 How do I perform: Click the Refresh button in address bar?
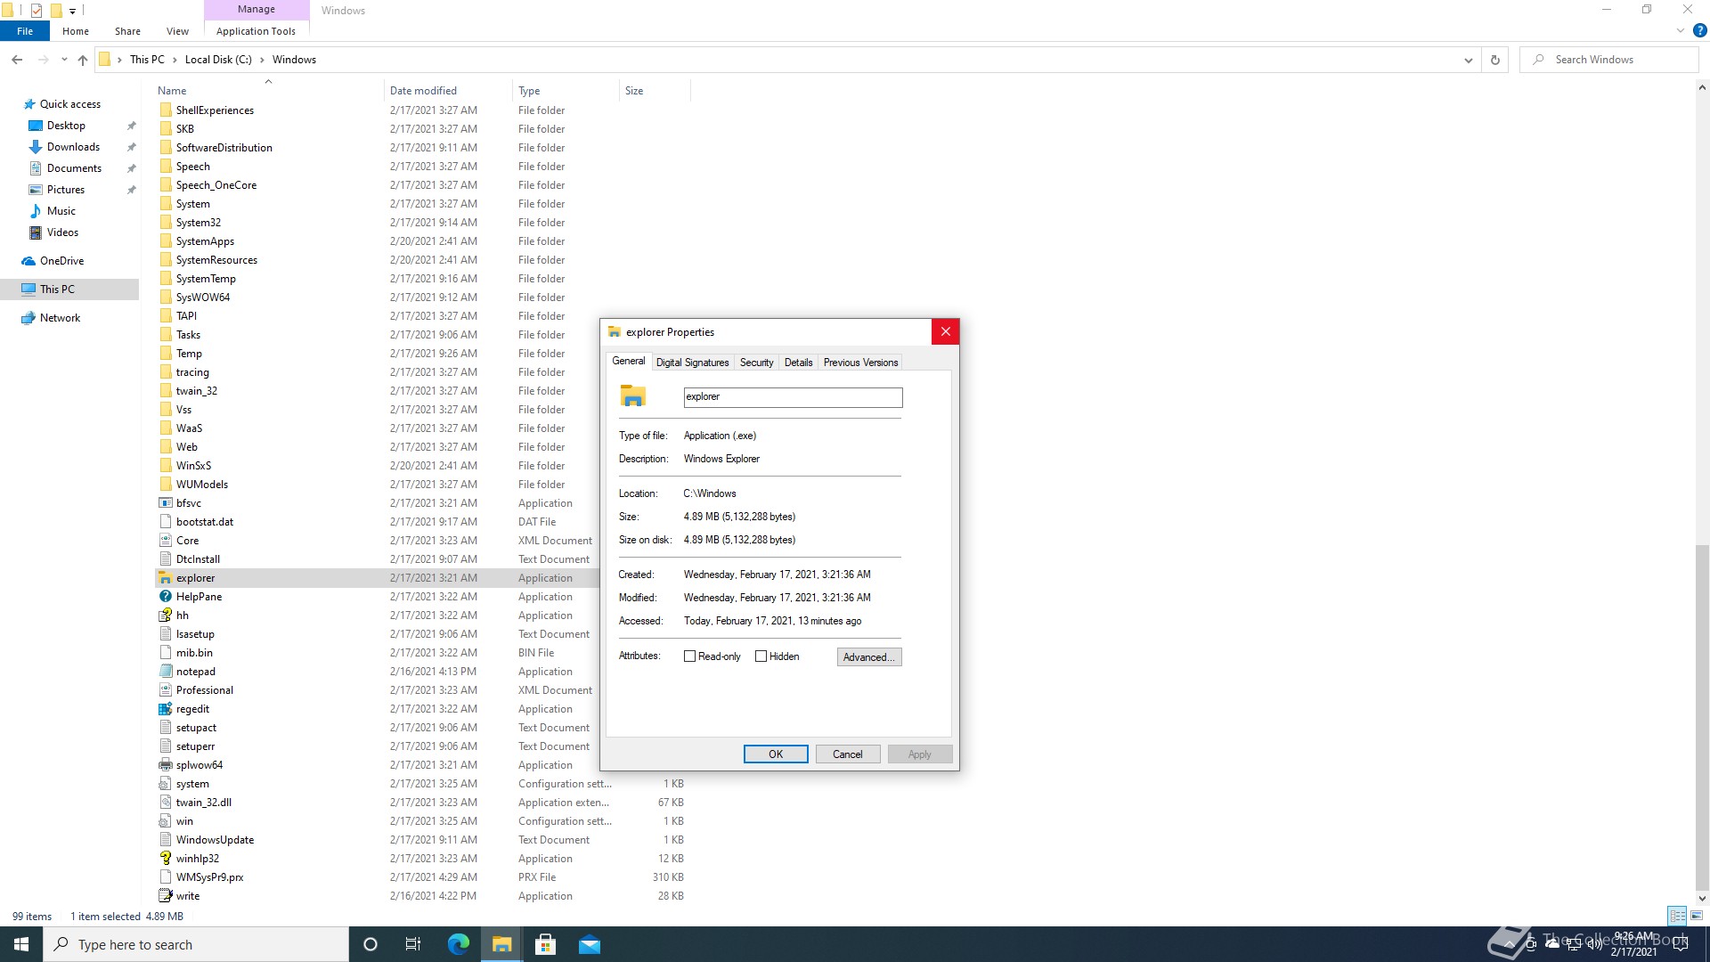pyautogui.click(x=1495, y=60)
